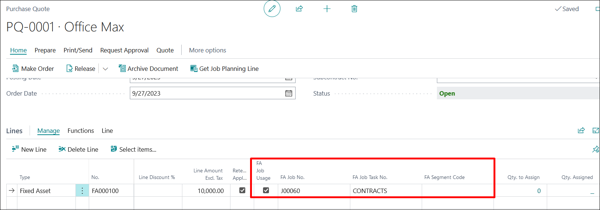Click the FA Job No. cell J00060
600x210 pixels.
click(x=290, y=191)
